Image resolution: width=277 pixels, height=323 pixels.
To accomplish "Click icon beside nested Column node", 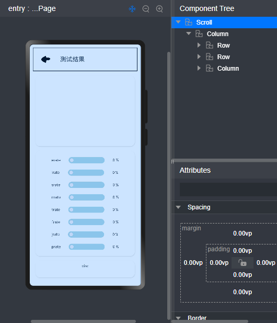I will tap(210, 69).
